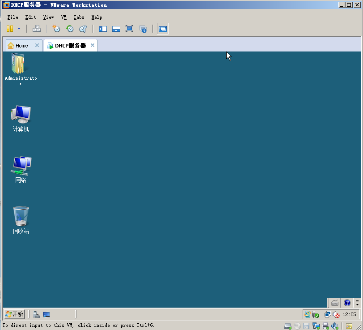Open the Edit menu
The width and height of the screenshot is (363, 330).
(30, 17)
